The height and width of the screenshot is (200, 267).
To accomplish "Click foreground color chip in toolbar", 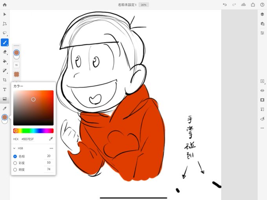I will 5,117.
